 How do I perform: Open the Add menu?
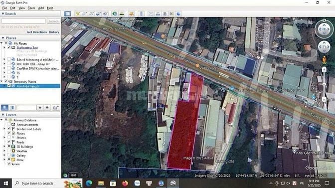41,8
